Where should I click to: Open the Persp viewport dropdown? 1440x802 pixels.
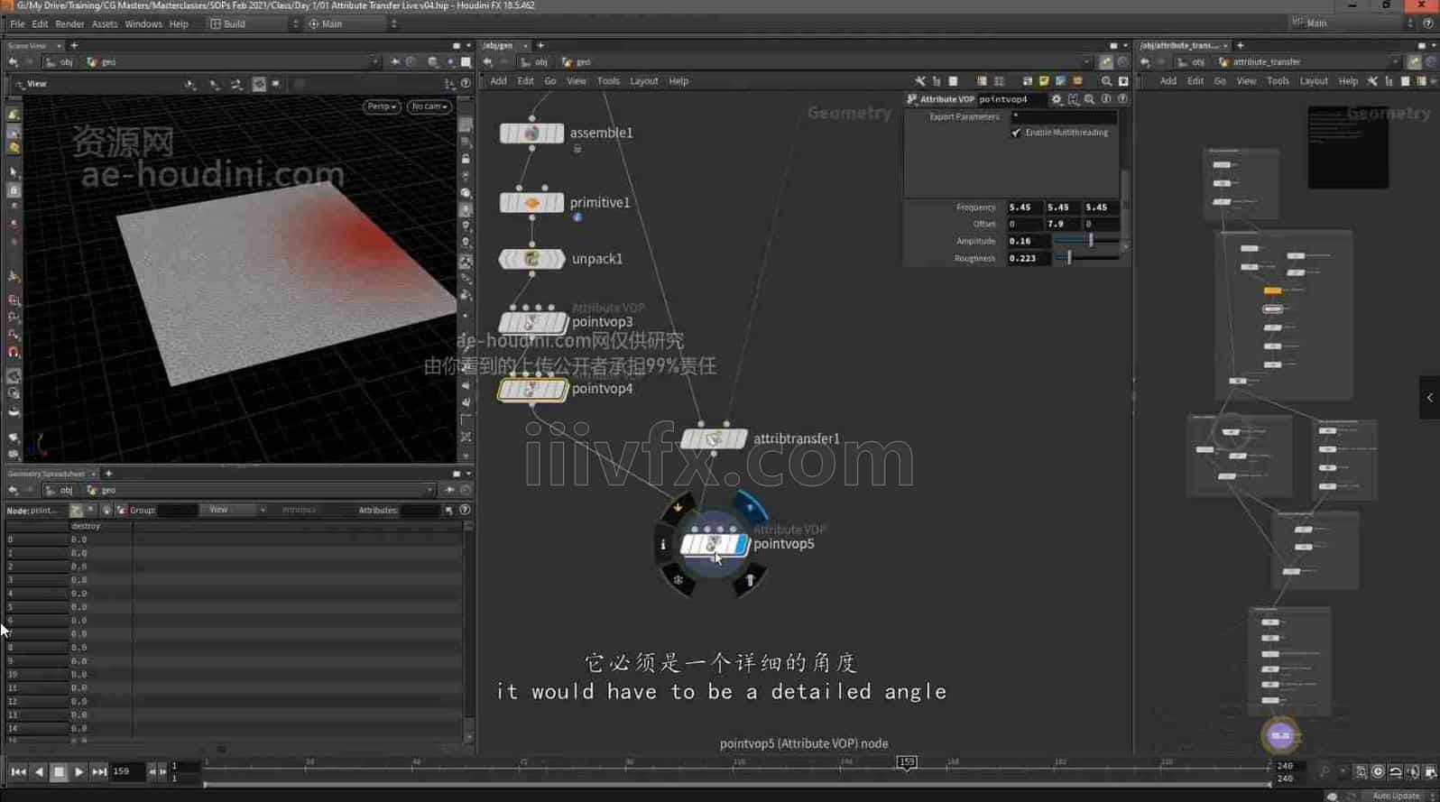coord(382,106)
